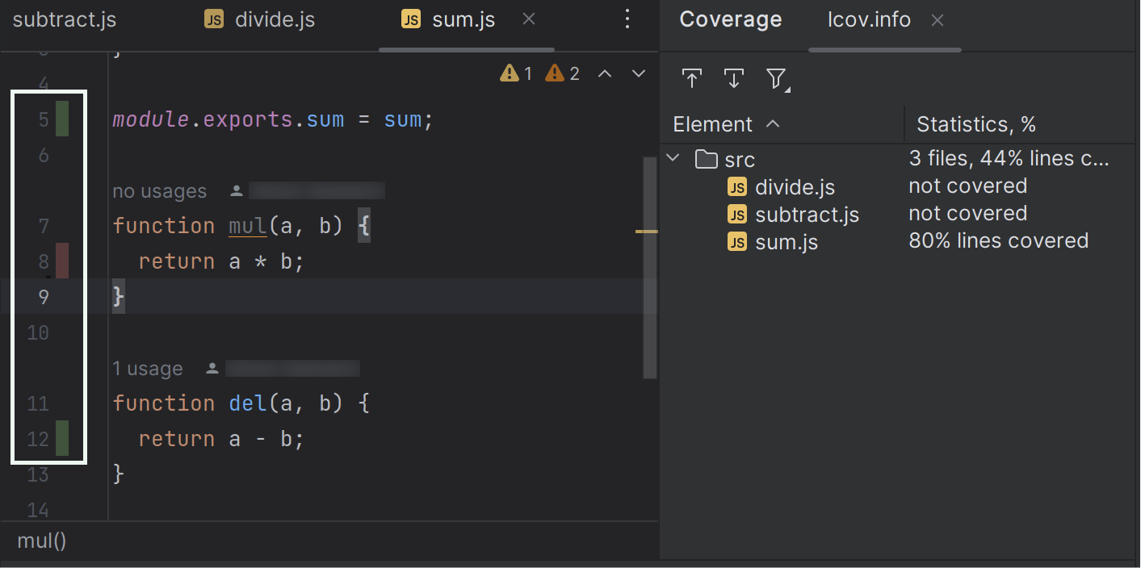Open the three-dot tab options menu

tap(627, 19)
